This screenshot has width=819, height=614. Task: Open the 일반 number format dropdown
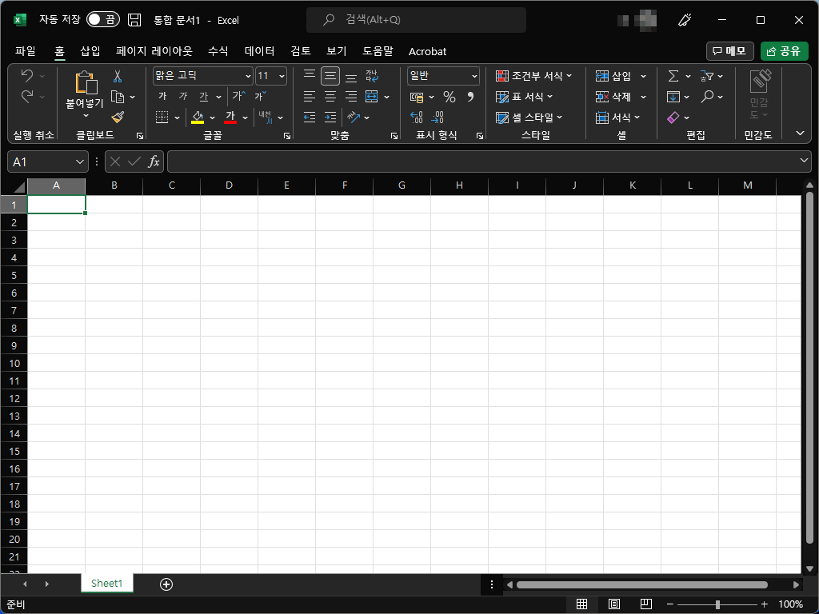point(474,76)
